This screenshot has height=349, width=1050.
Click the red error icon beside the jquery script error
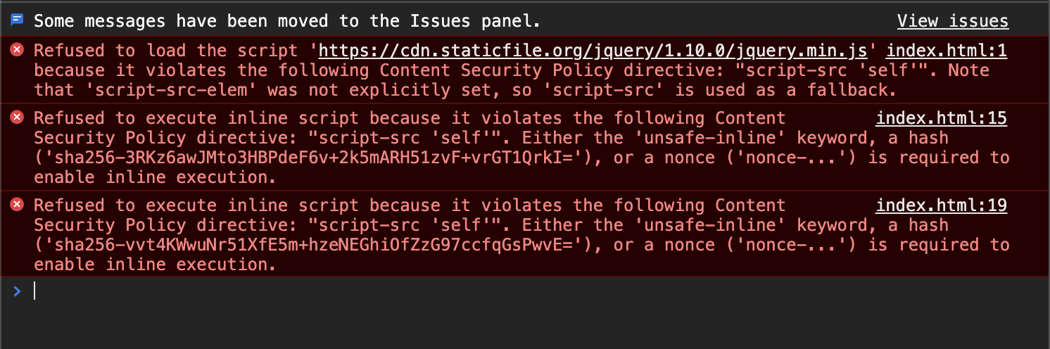[18, 49]
